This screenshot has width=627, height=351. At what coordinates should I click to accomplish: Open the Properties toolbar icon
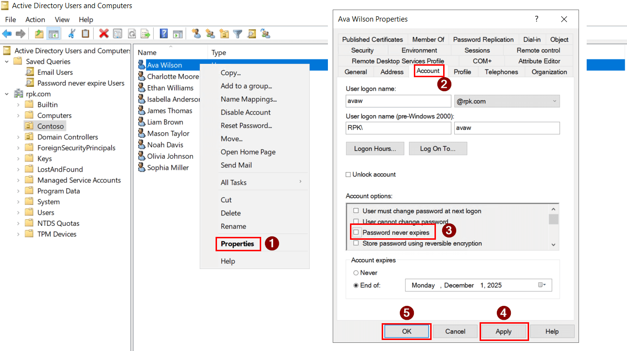117,34
